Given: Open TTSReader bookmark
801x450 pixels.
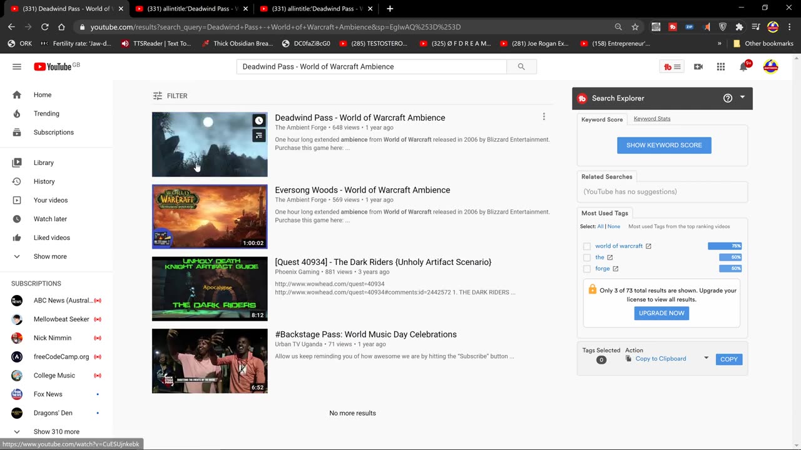Looking at the screenshot, I should point(156,44).
